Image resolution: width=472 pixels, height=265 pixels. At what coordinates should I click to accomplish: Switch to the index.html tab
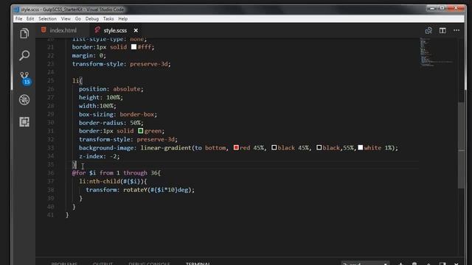pyautogui.click(x=63, y=30)
